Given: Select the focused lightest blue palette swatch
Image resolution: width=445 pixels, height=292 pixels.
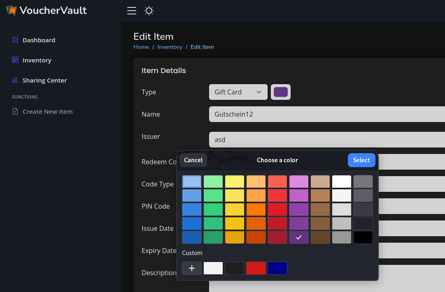Looking at the screenshot, I should point(192,182).
